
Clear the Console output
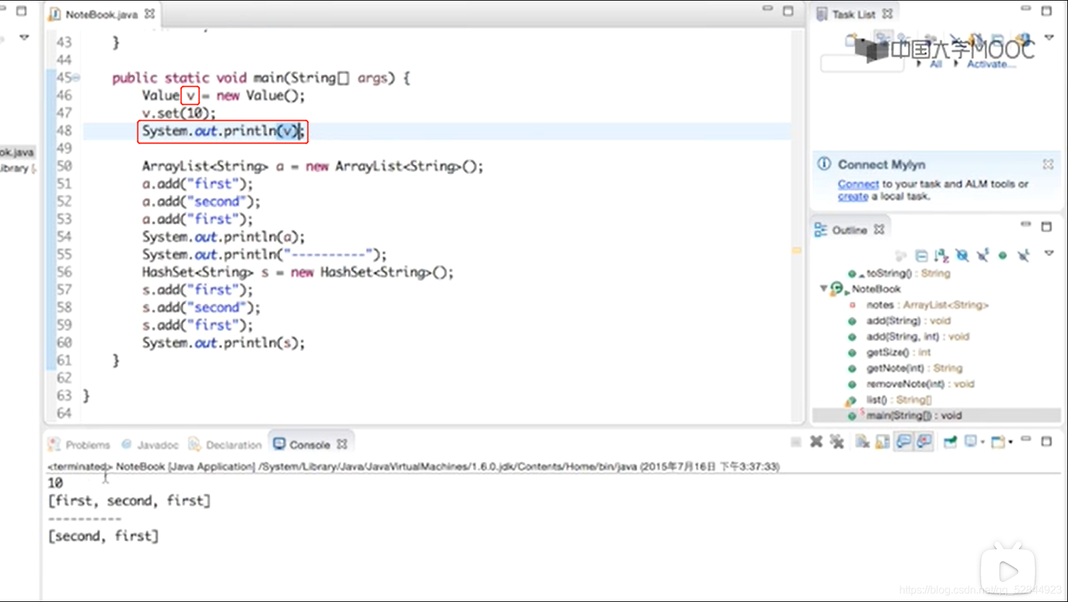click(862, 442)
